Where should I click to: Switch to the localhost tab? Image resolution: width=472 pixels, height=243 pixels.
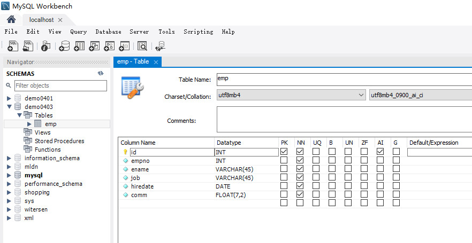click(41, 20)
